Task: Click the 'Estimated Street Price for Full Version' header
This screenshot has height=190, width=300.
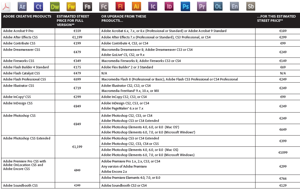Action: tap(73, 21)
